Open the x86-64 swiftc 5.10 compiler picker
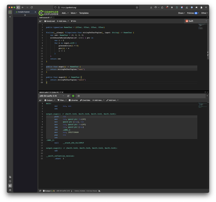 point(51,96)
